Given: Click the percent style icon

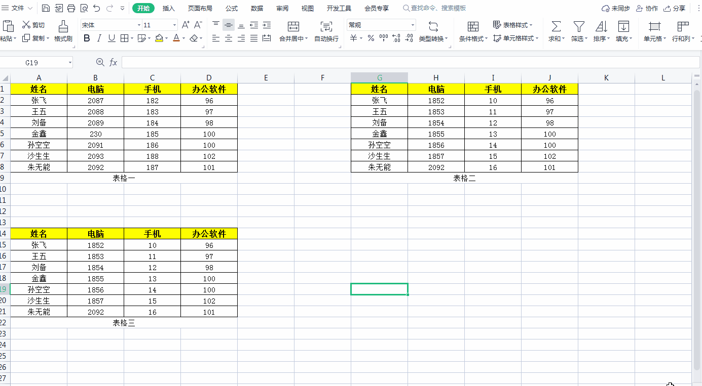Looking at the screenshot, I should click(x=371, y=38).
